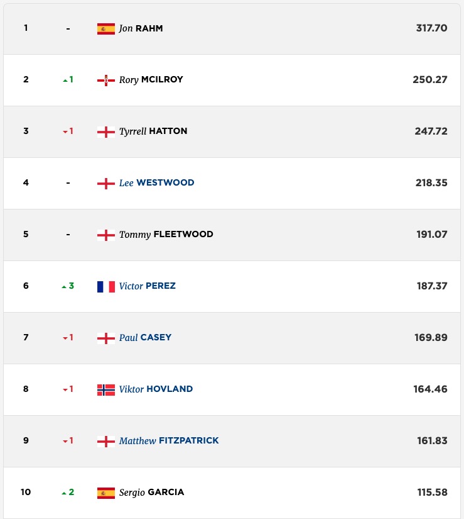Open Lee Westwood's player profile link
The image size is (464, 519).
tap(156, 182)
